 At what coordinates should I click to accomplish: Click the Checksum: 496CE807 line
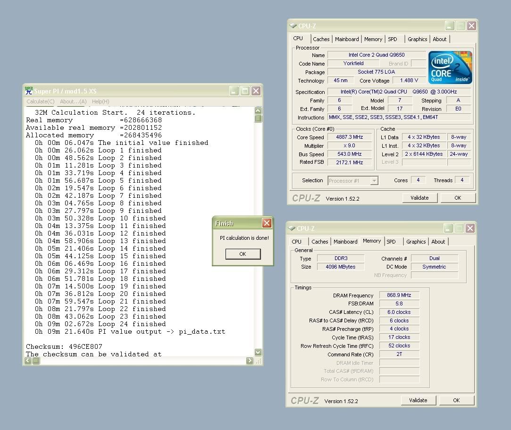pos(64,346)
